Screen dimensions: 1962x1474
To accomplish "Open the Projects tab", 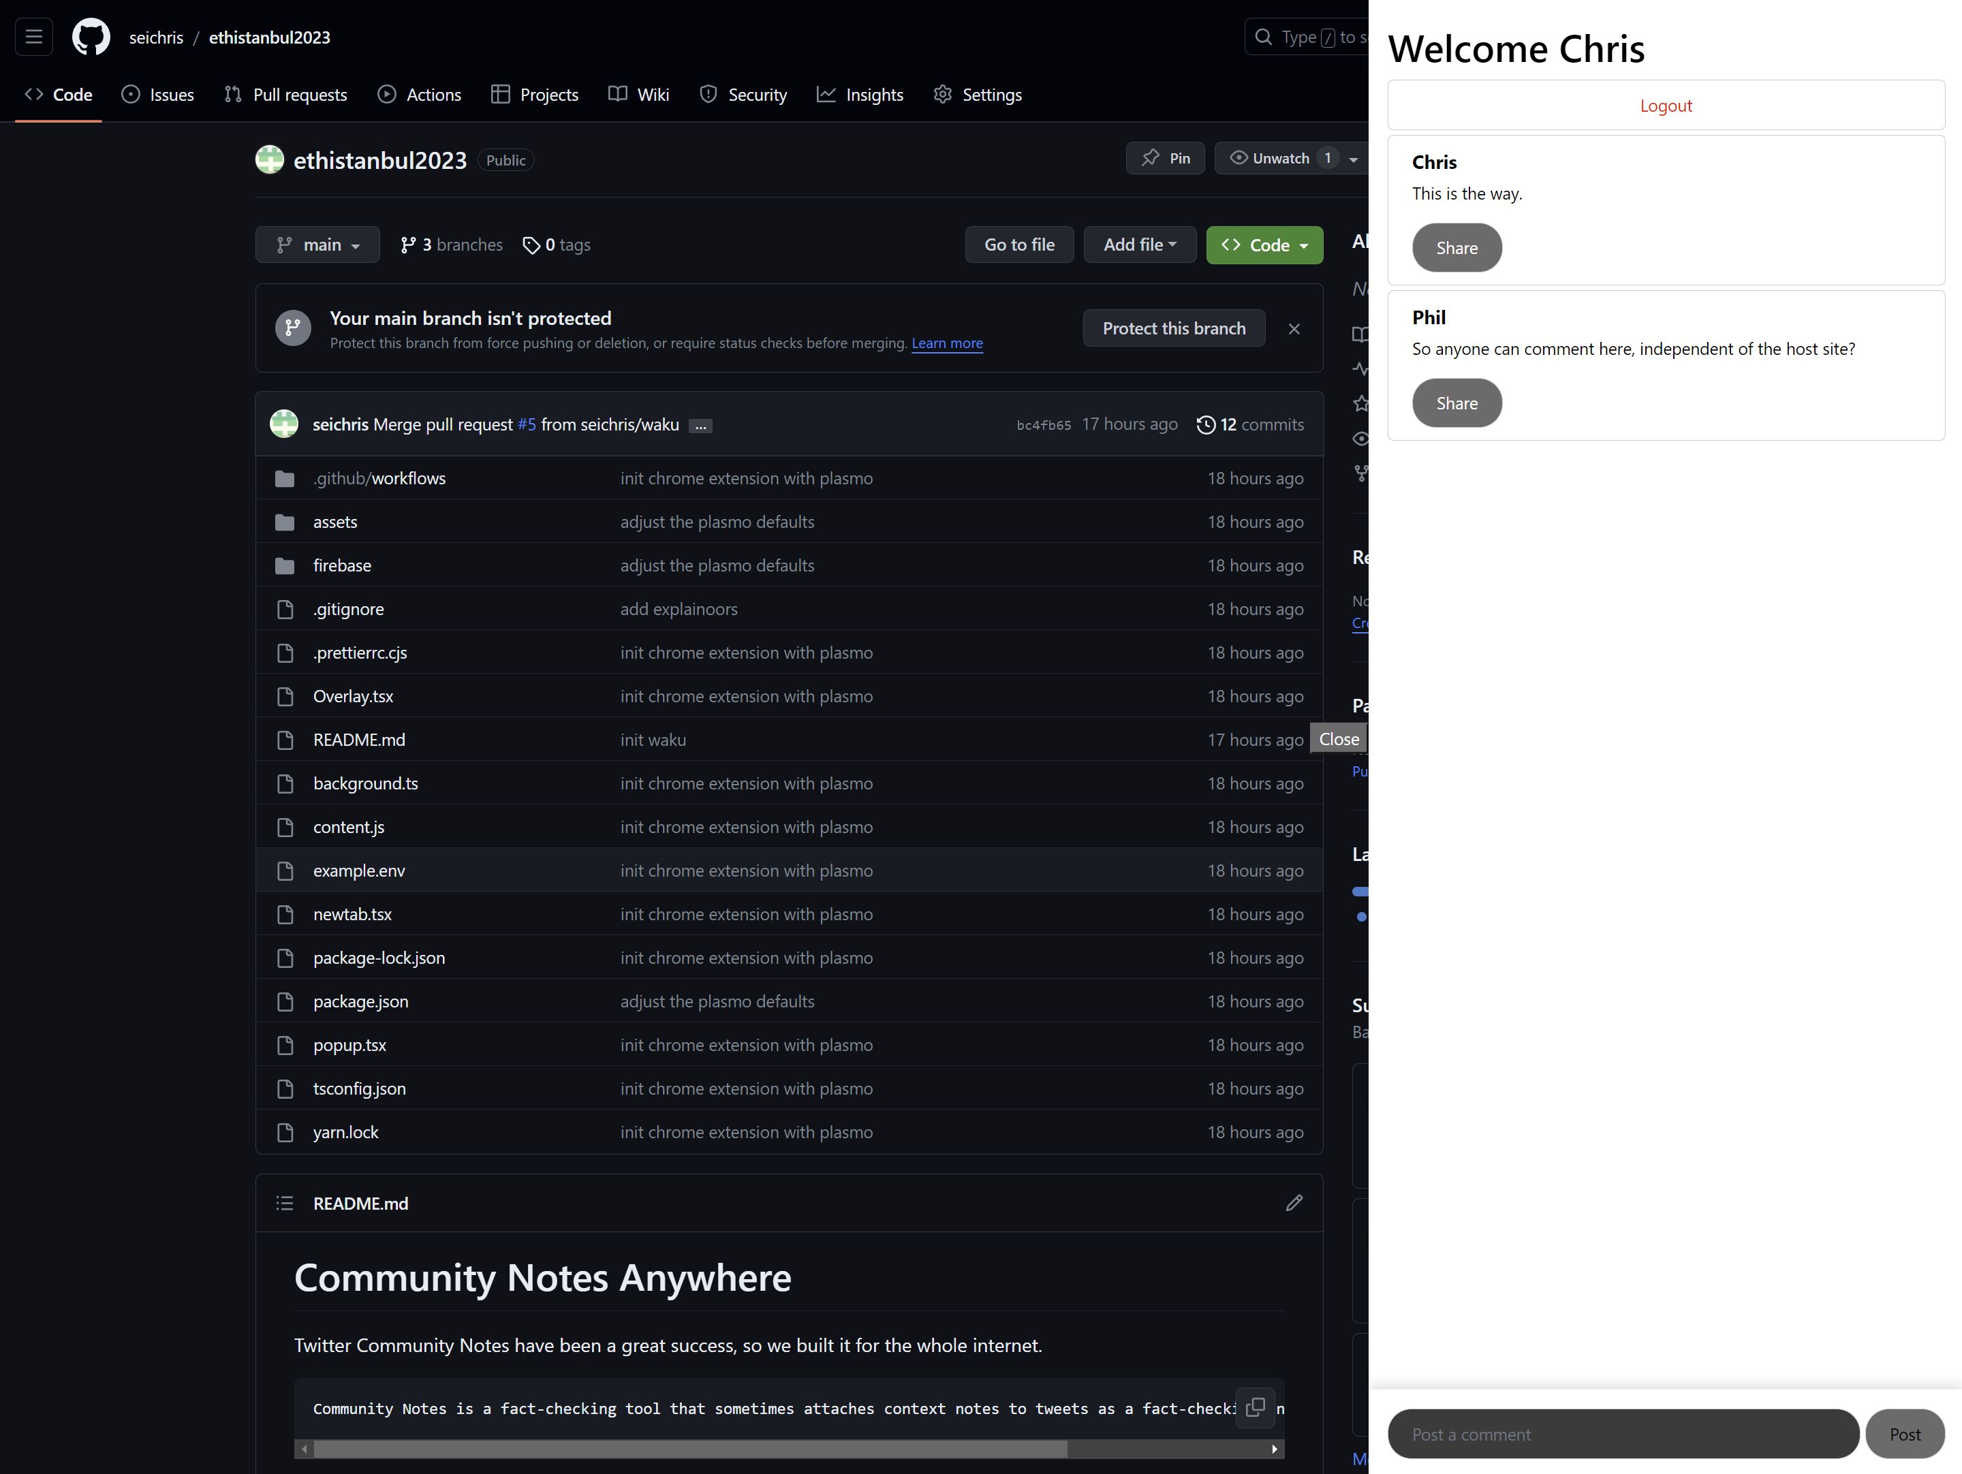I will (535, 95).
